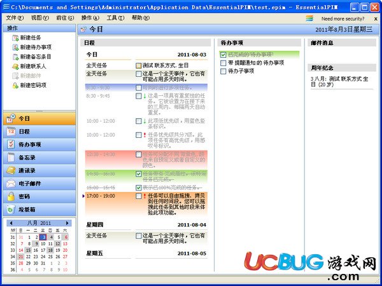Click the 新建联系人 icon
Image resolution: width=382 pixels, height=286 pixels.
click(15, 66)
